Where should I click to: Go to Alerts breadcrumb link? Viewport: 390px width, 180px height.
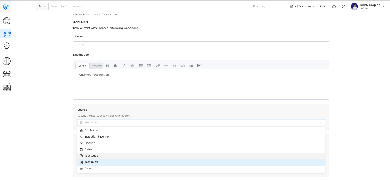tap(96, 15)
